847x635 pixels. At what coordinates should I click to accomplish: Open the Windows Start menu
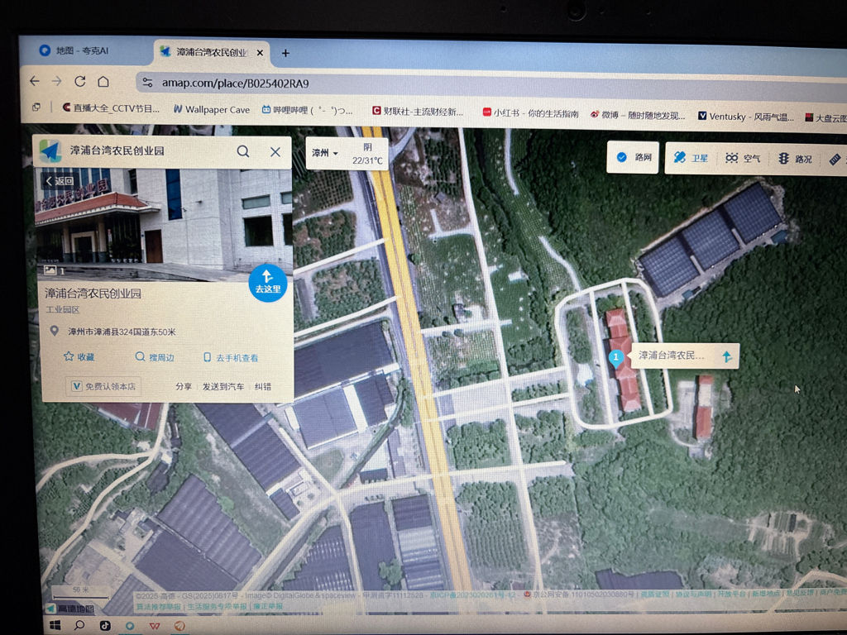55,625
